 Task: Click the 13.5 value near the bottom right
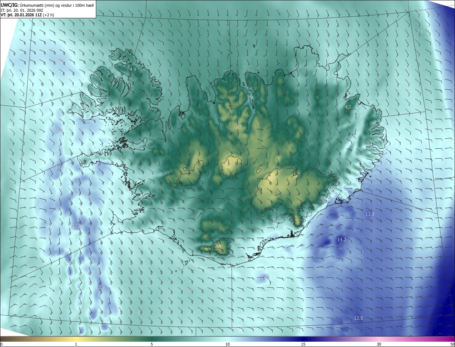358,318
